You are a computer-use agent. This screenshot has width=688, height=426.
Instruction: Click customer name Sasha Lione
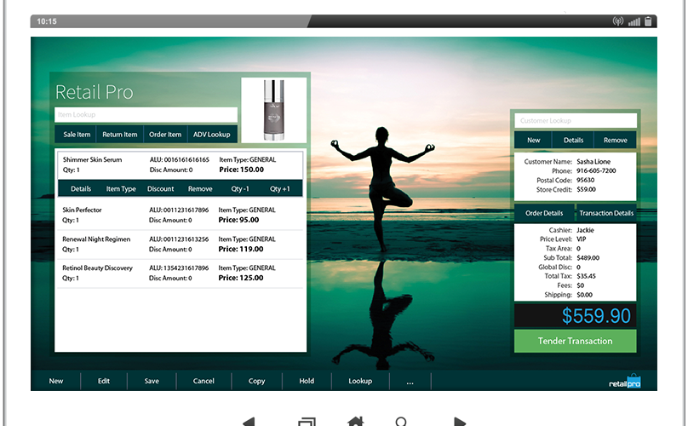593,162
